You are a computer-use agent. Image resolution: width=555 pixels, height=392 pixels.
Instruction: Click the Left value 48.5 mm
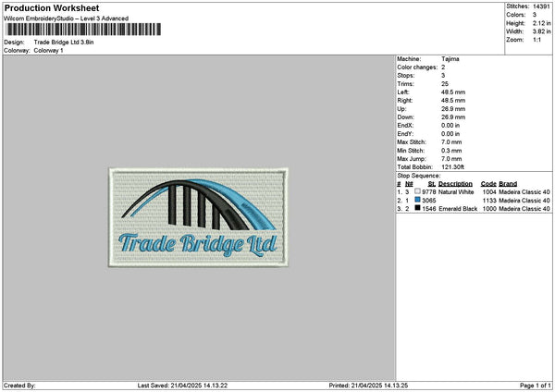[453, 92]
